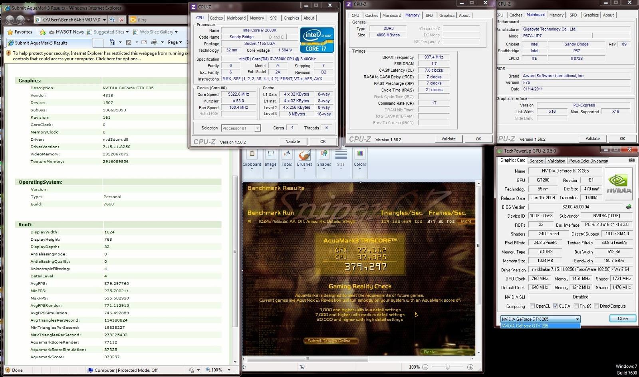Image resolution: width=639 pixels, height=377 pixels.
Task: Click the Intel Core i7 logo in CPU-Z
Action: tap(317, 39)
